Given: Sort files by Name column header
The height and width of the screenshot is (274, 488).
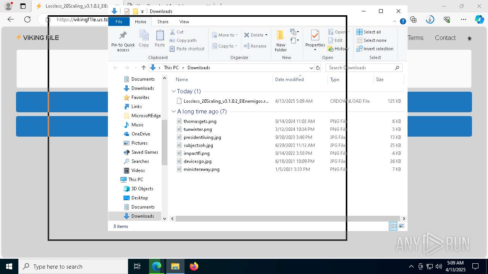Looking at the screenshot, I should tap(182, 80).
